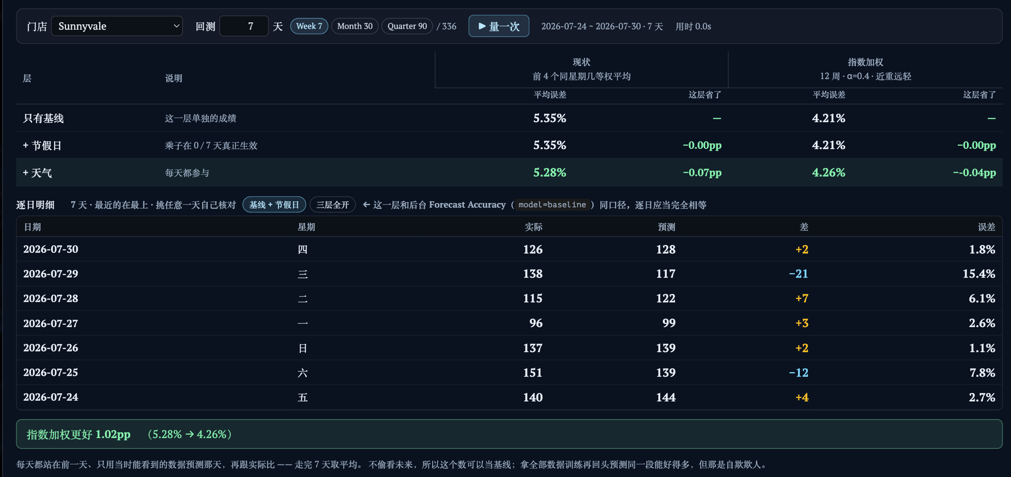The width and height of the screenshot is (1011, 477).
Task: Click the 2026-07-28 date row
Action: (509, 298)
